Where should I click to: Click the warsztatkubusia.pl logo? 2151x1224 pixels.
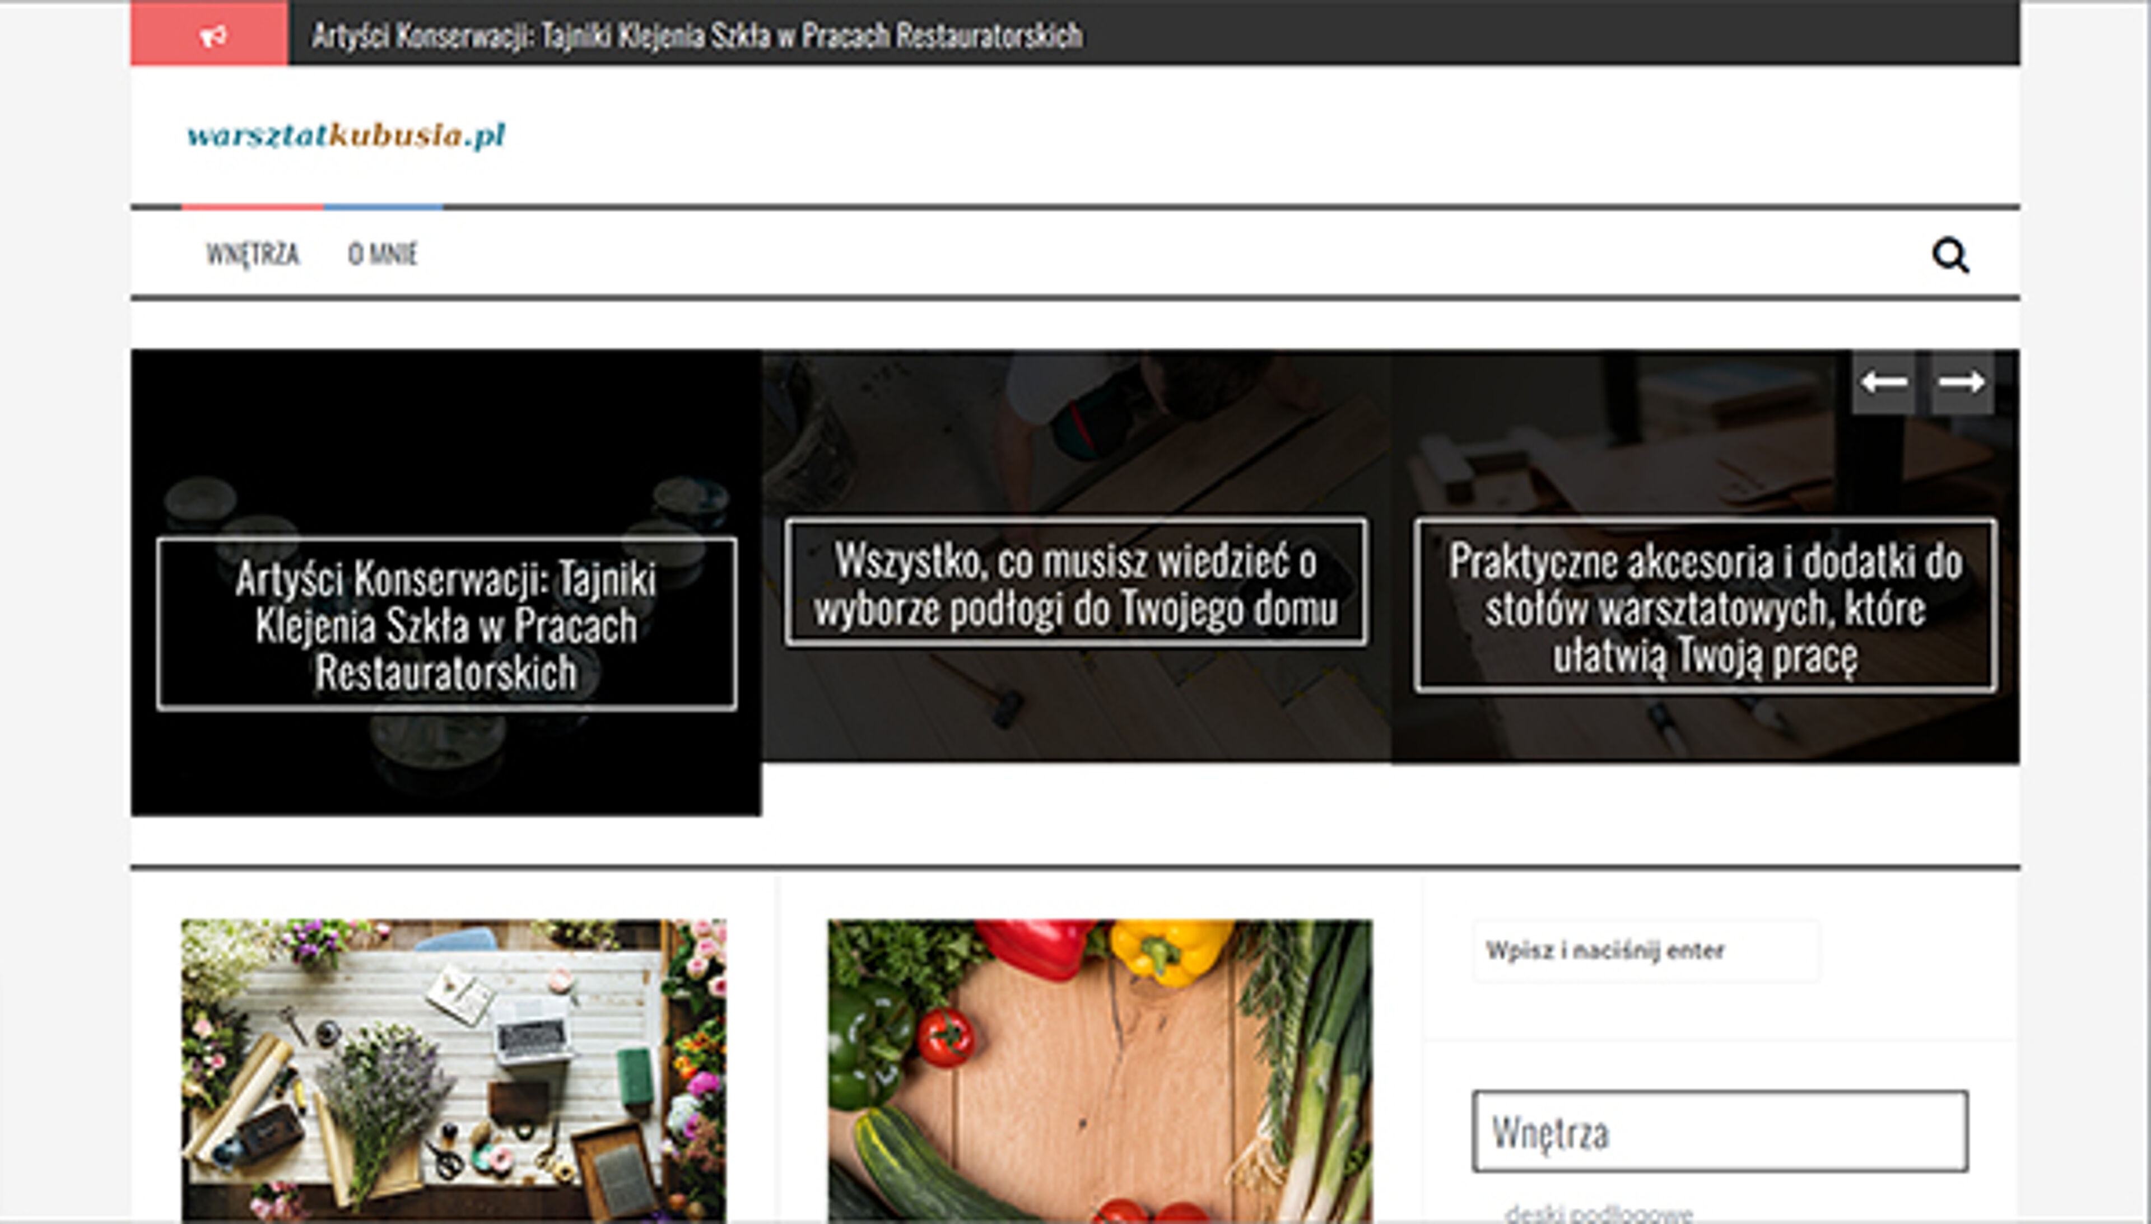pos(346,136)
